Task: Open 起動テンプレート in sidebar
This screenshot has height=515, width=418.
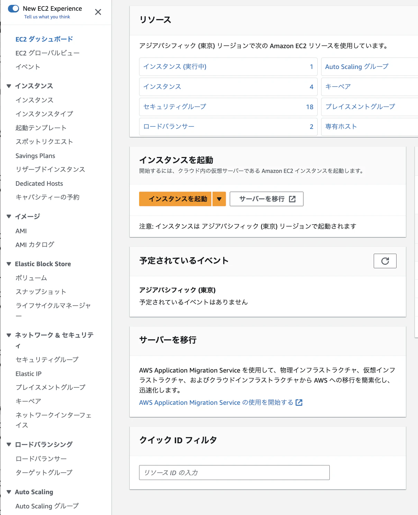Action: [x=41, y=128]
